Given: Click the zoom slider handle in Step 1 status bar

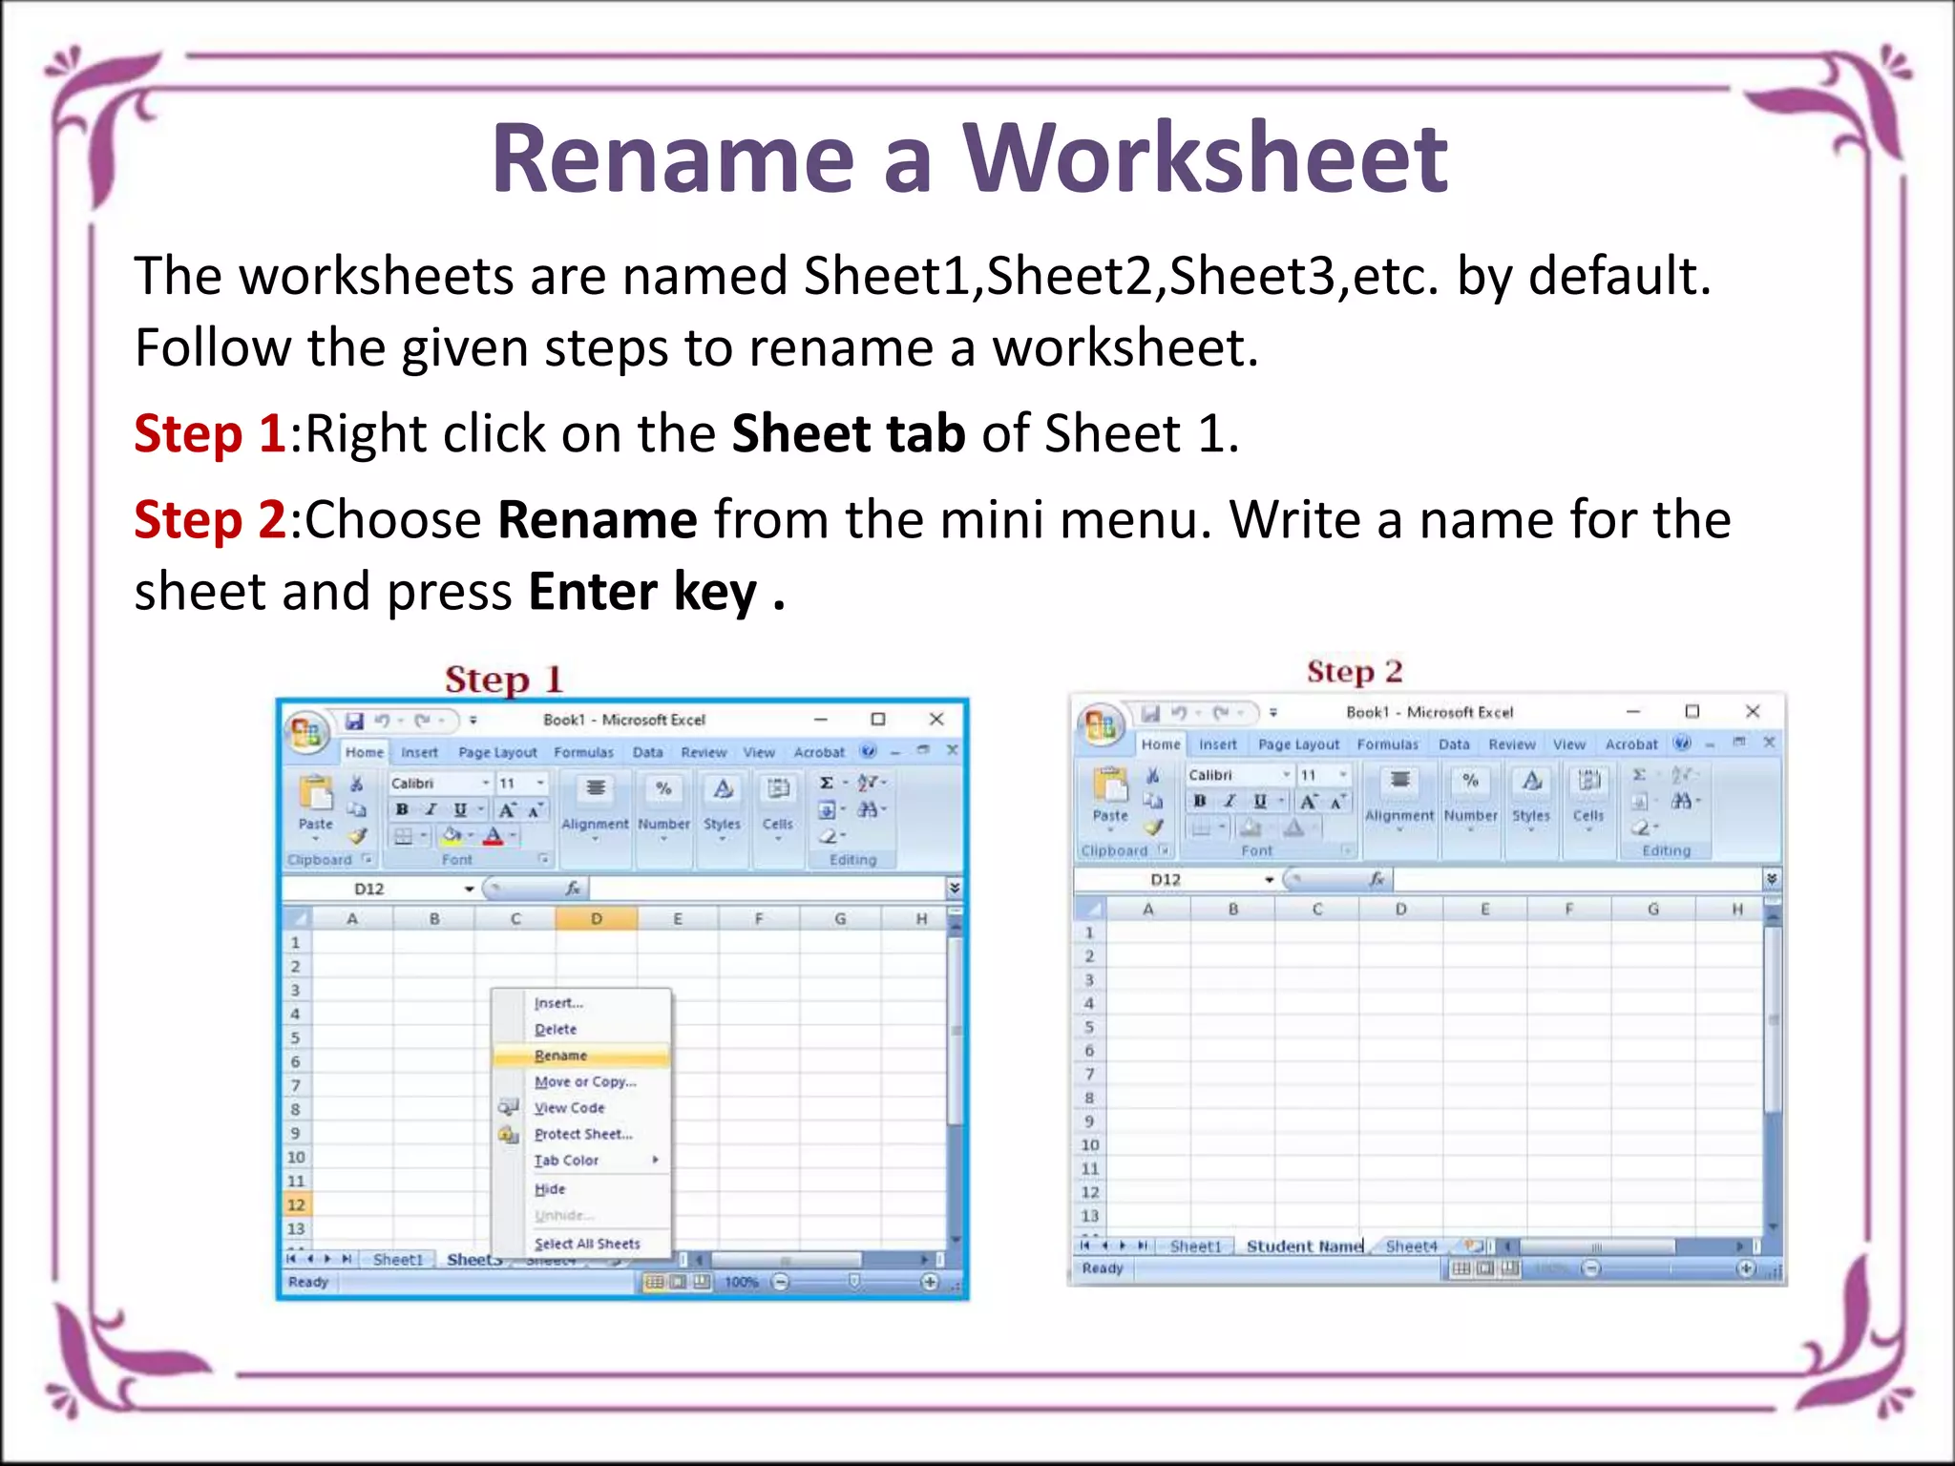Looking at the screenshot, I should tap(854, 1282).
